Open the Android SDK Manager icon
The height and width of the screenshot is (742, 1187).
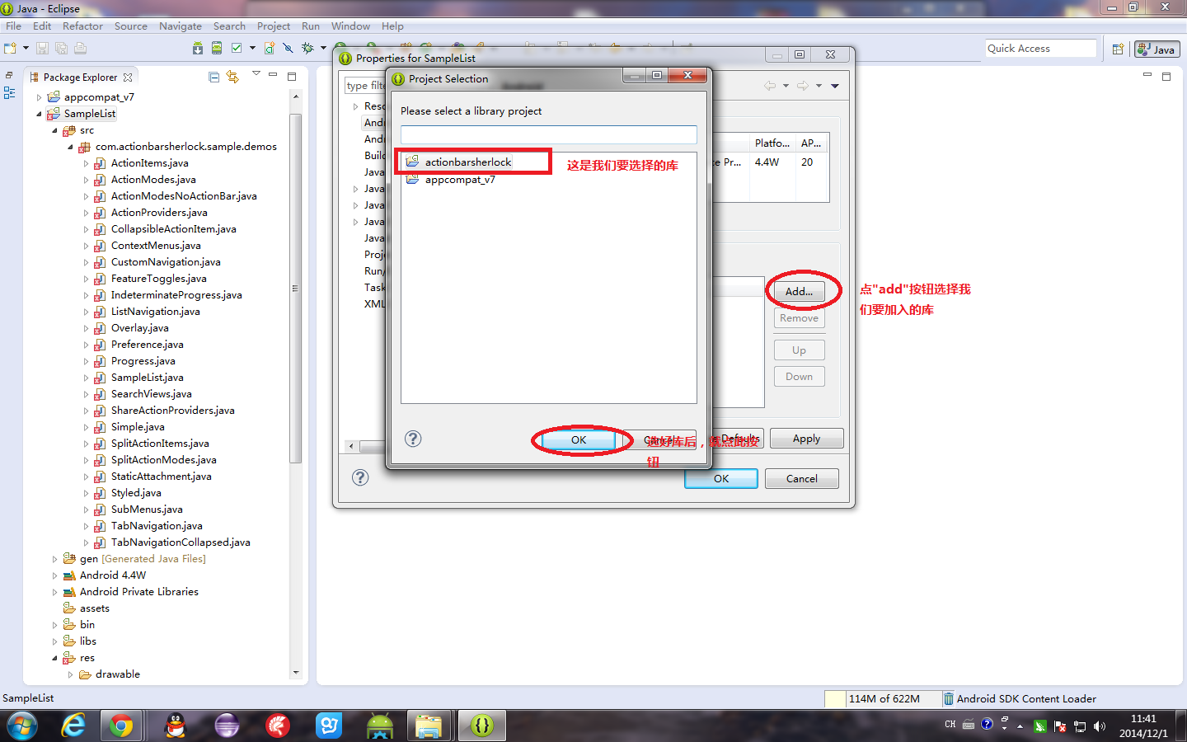point(198,49)
